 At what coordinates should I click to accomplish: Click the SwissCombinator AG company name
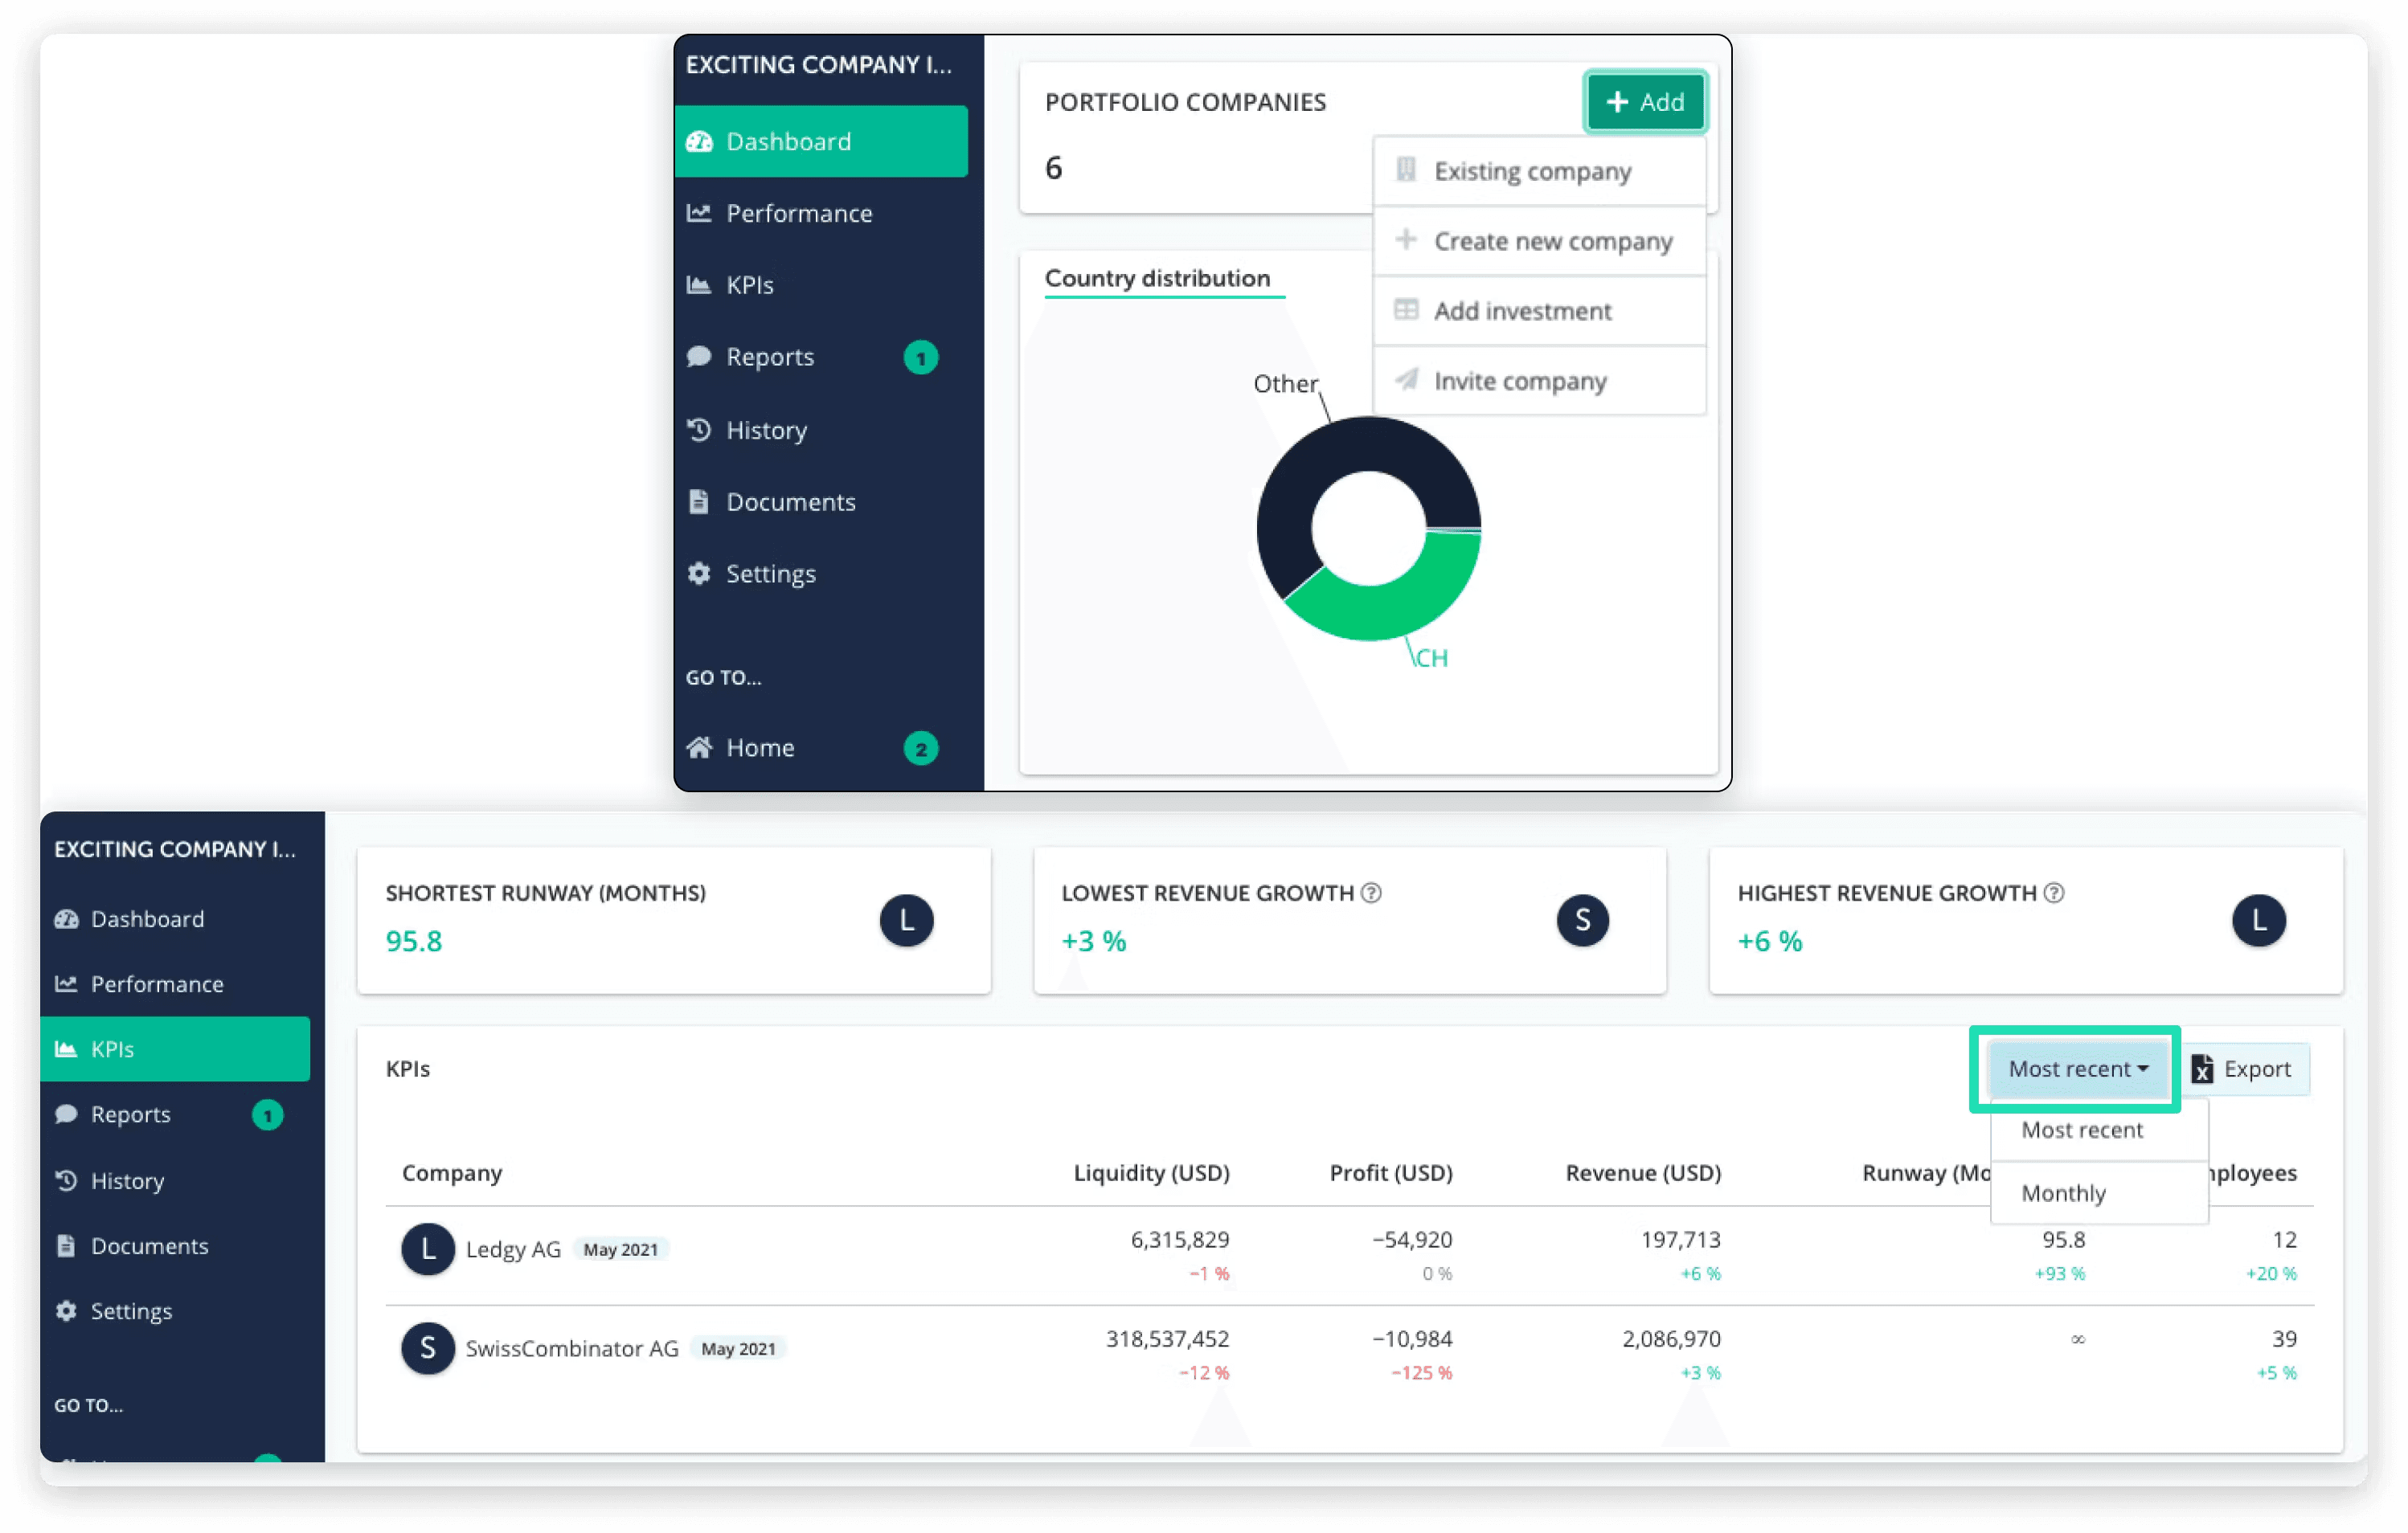coord(571,1348)
